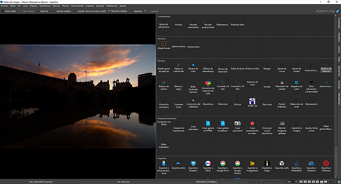
Task: Open the Preferencias menu
Action: [x=112, y=6]
